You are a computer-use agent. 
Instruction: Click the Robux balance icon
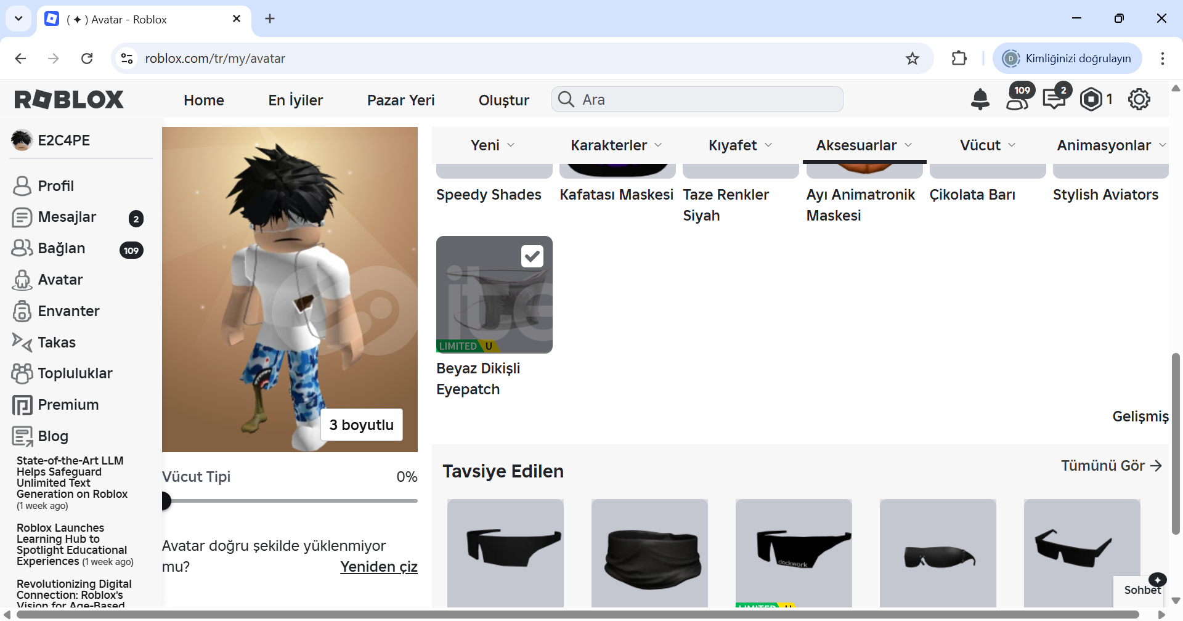click(x=1091, y=99)
